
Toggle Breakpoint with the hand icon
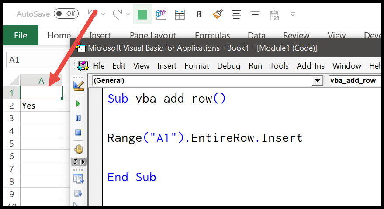coord(79,149)
